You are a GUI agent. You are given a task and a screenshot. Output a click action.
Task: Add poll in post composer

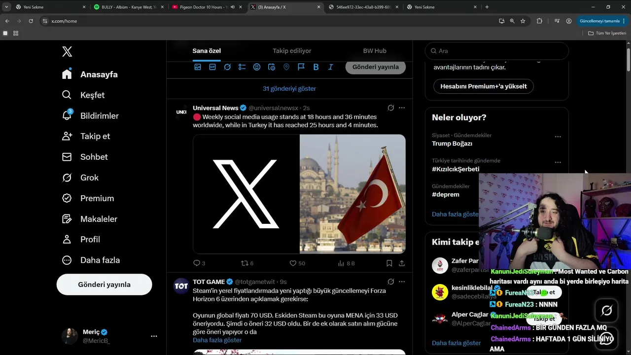coord(242,67)
